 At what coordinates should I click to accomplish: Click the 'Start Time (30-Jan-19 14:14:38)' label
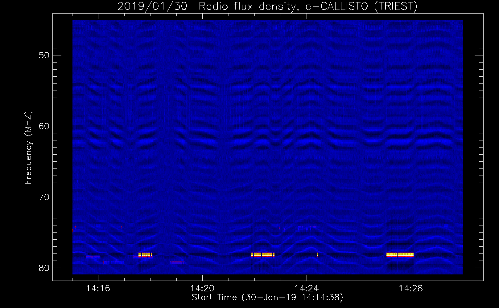click(x=267, y=298)
